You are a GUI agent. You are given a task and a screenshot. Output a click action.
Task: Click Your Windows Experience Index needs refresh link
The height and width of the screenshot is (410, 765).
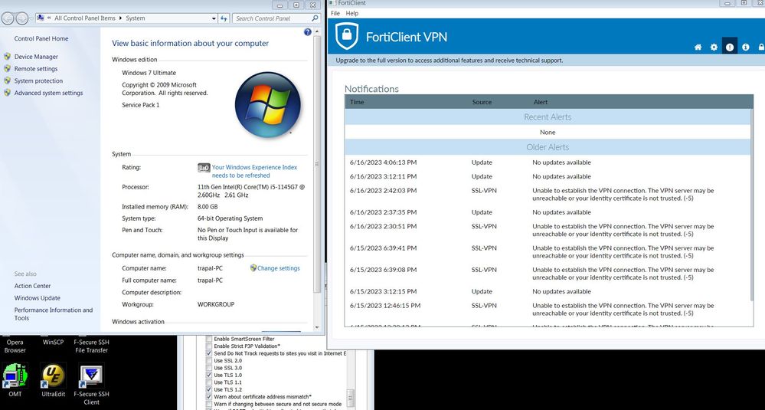[254, 172]
